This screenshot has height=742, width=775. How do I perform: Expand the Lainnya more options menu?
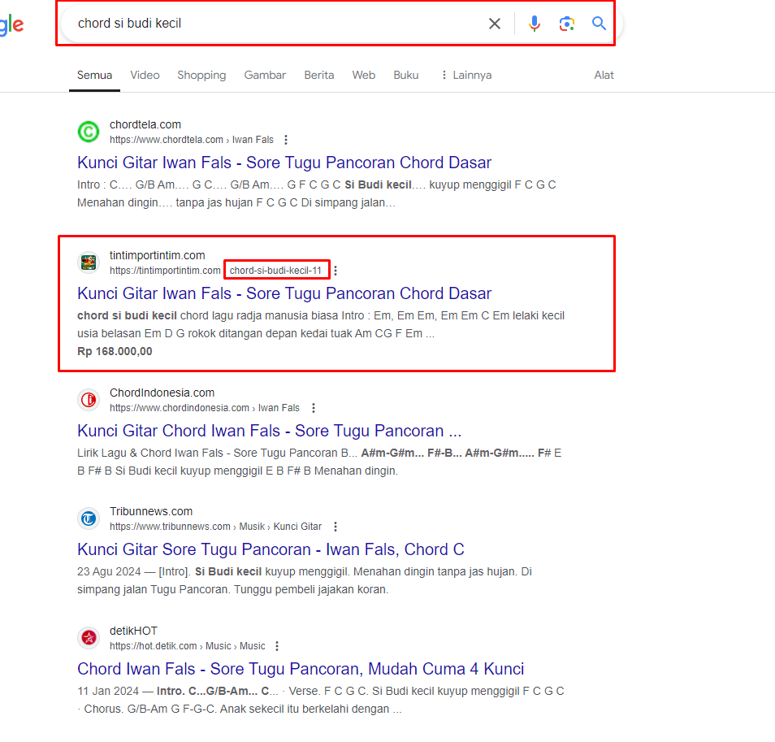tap(466, 75)
